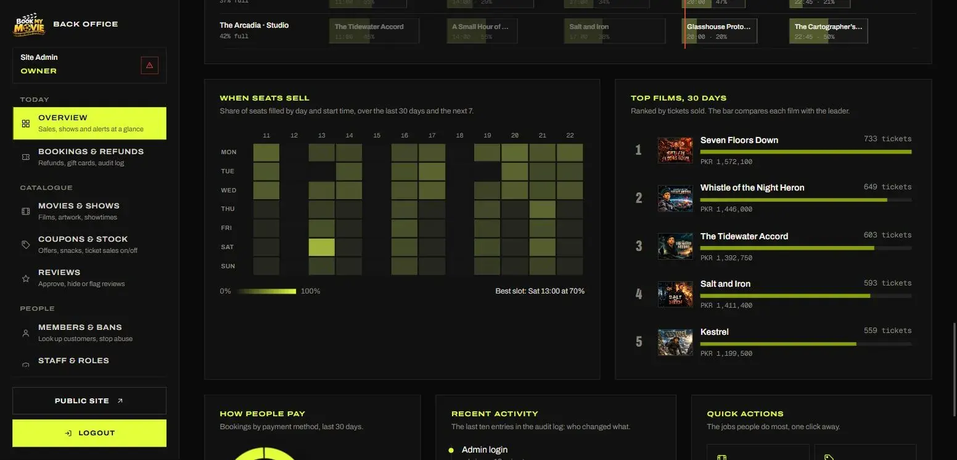Screen dimensions: 957x460
Task: Click the Logout arrow icon
Action: [x=69, y=433]
